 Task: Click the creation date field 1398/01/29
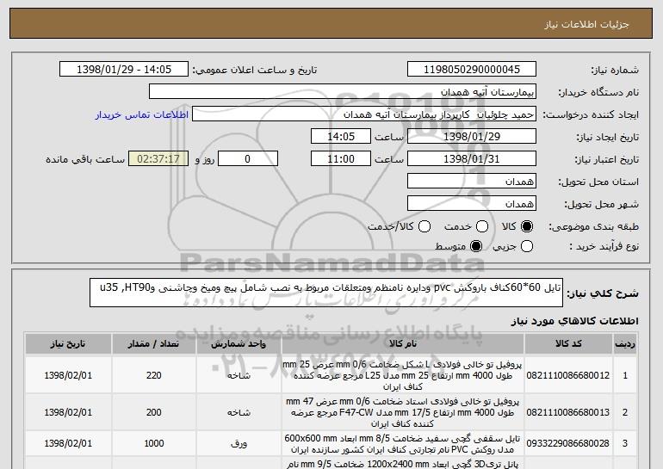pos(472,137)
